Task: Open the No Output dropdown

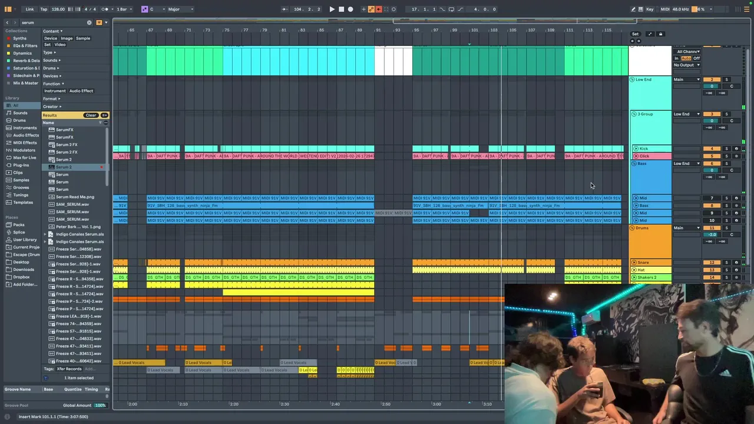Action: 687,65
